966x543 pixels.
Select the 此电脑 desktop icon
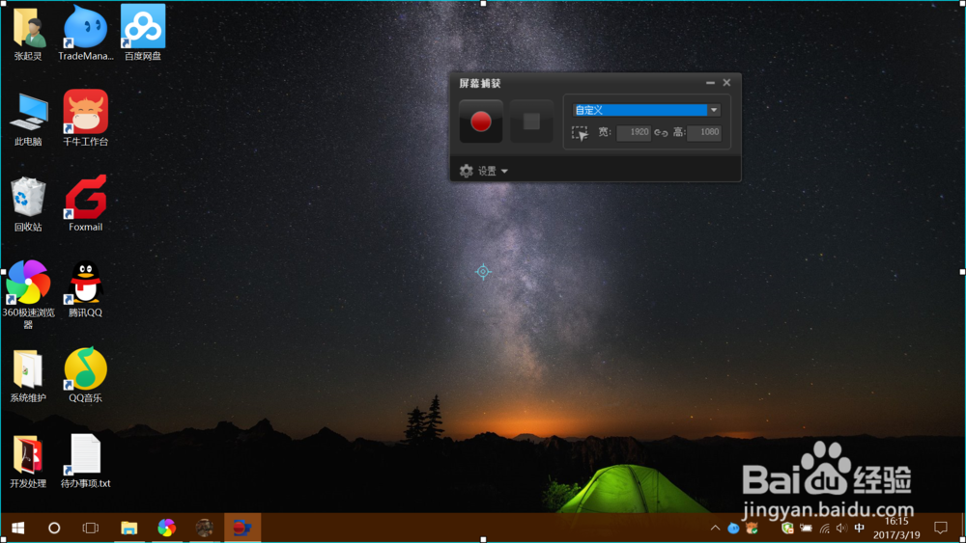tap(28, 119)
